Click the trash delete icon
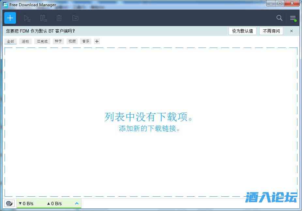This screenshot has height=211, width=302. [59, 18]
